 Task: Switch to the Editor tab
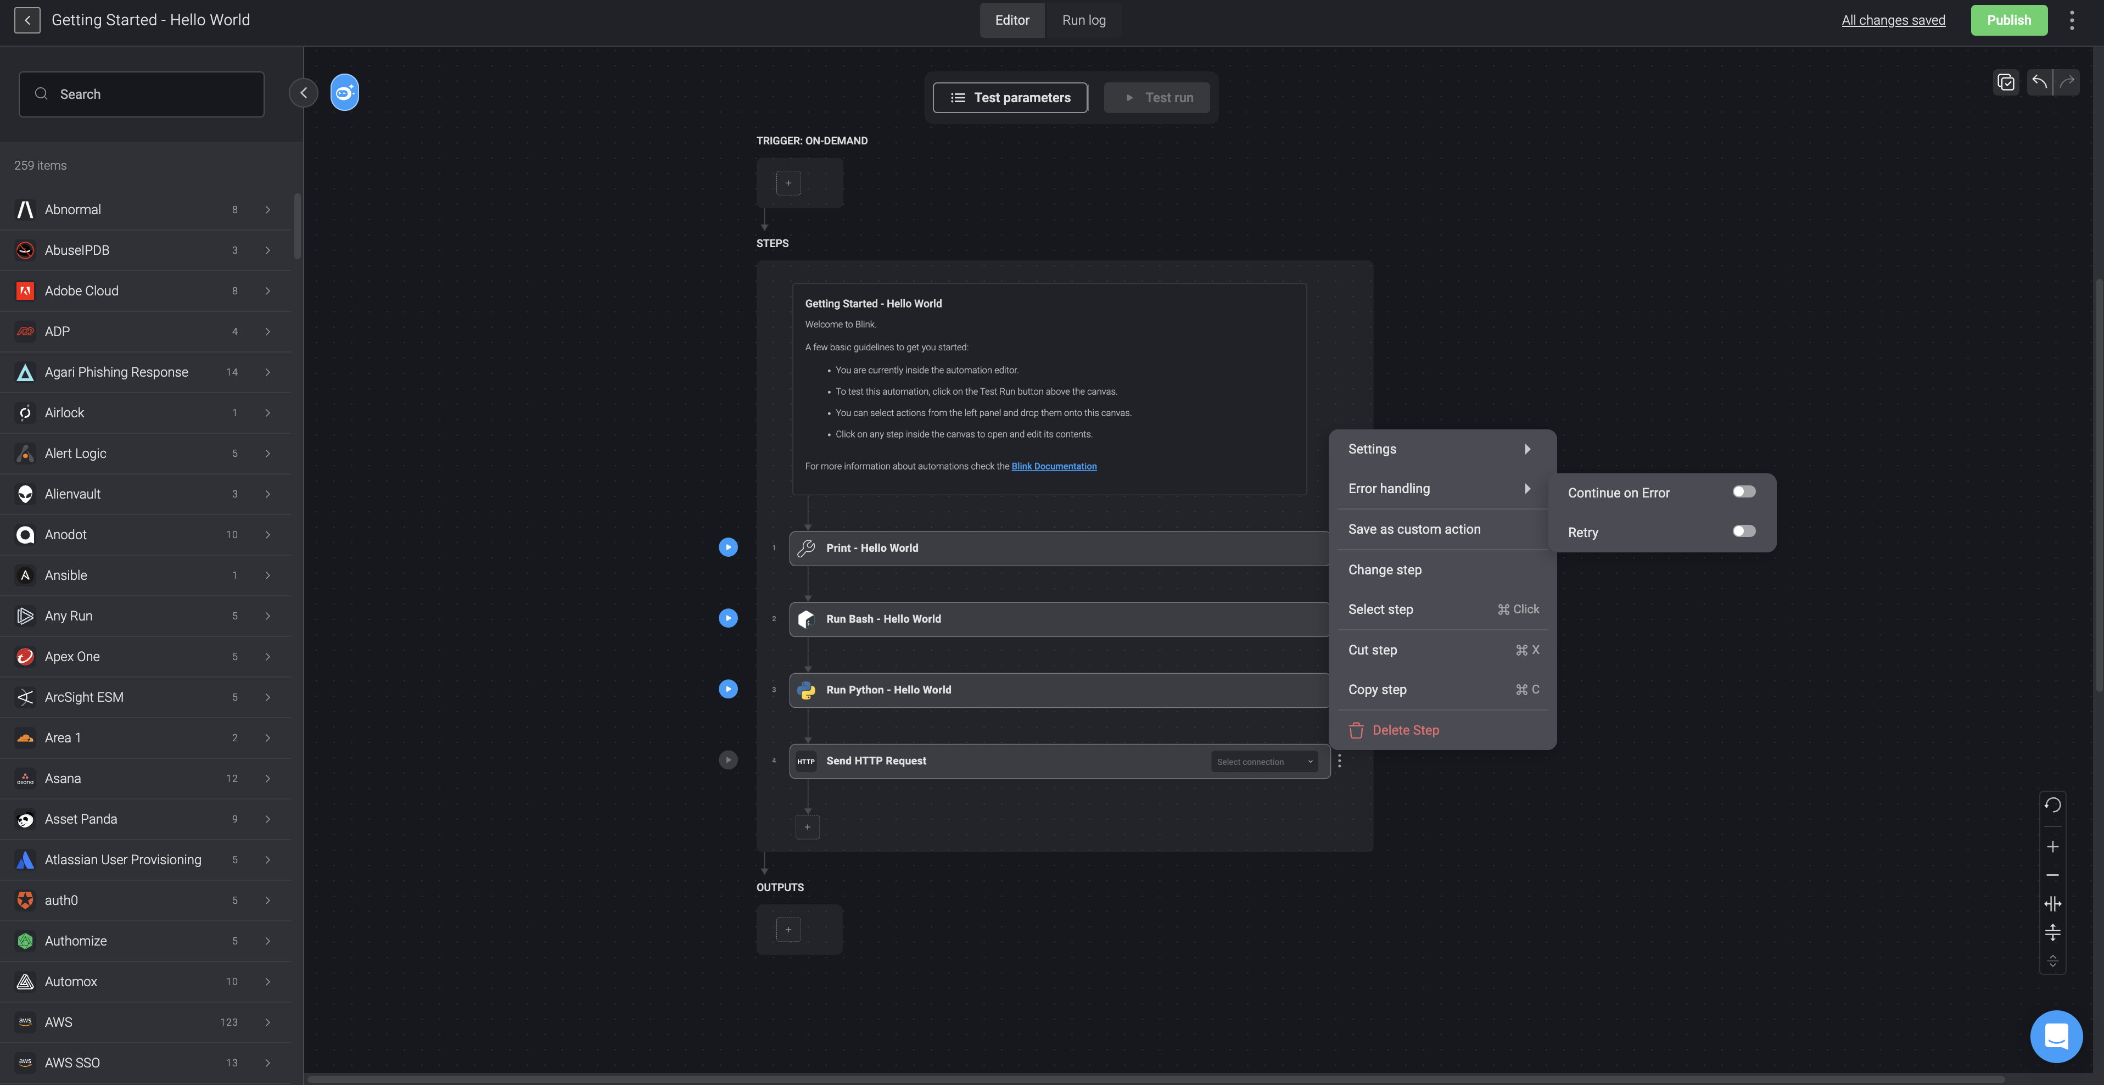[x=1012, y=20]
